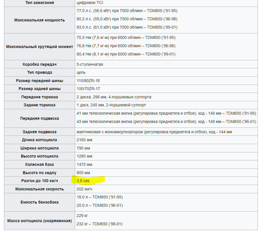Click the 'Тип зажигания' row header
Screen dimensions: 265x237
(x=39, y=3)
